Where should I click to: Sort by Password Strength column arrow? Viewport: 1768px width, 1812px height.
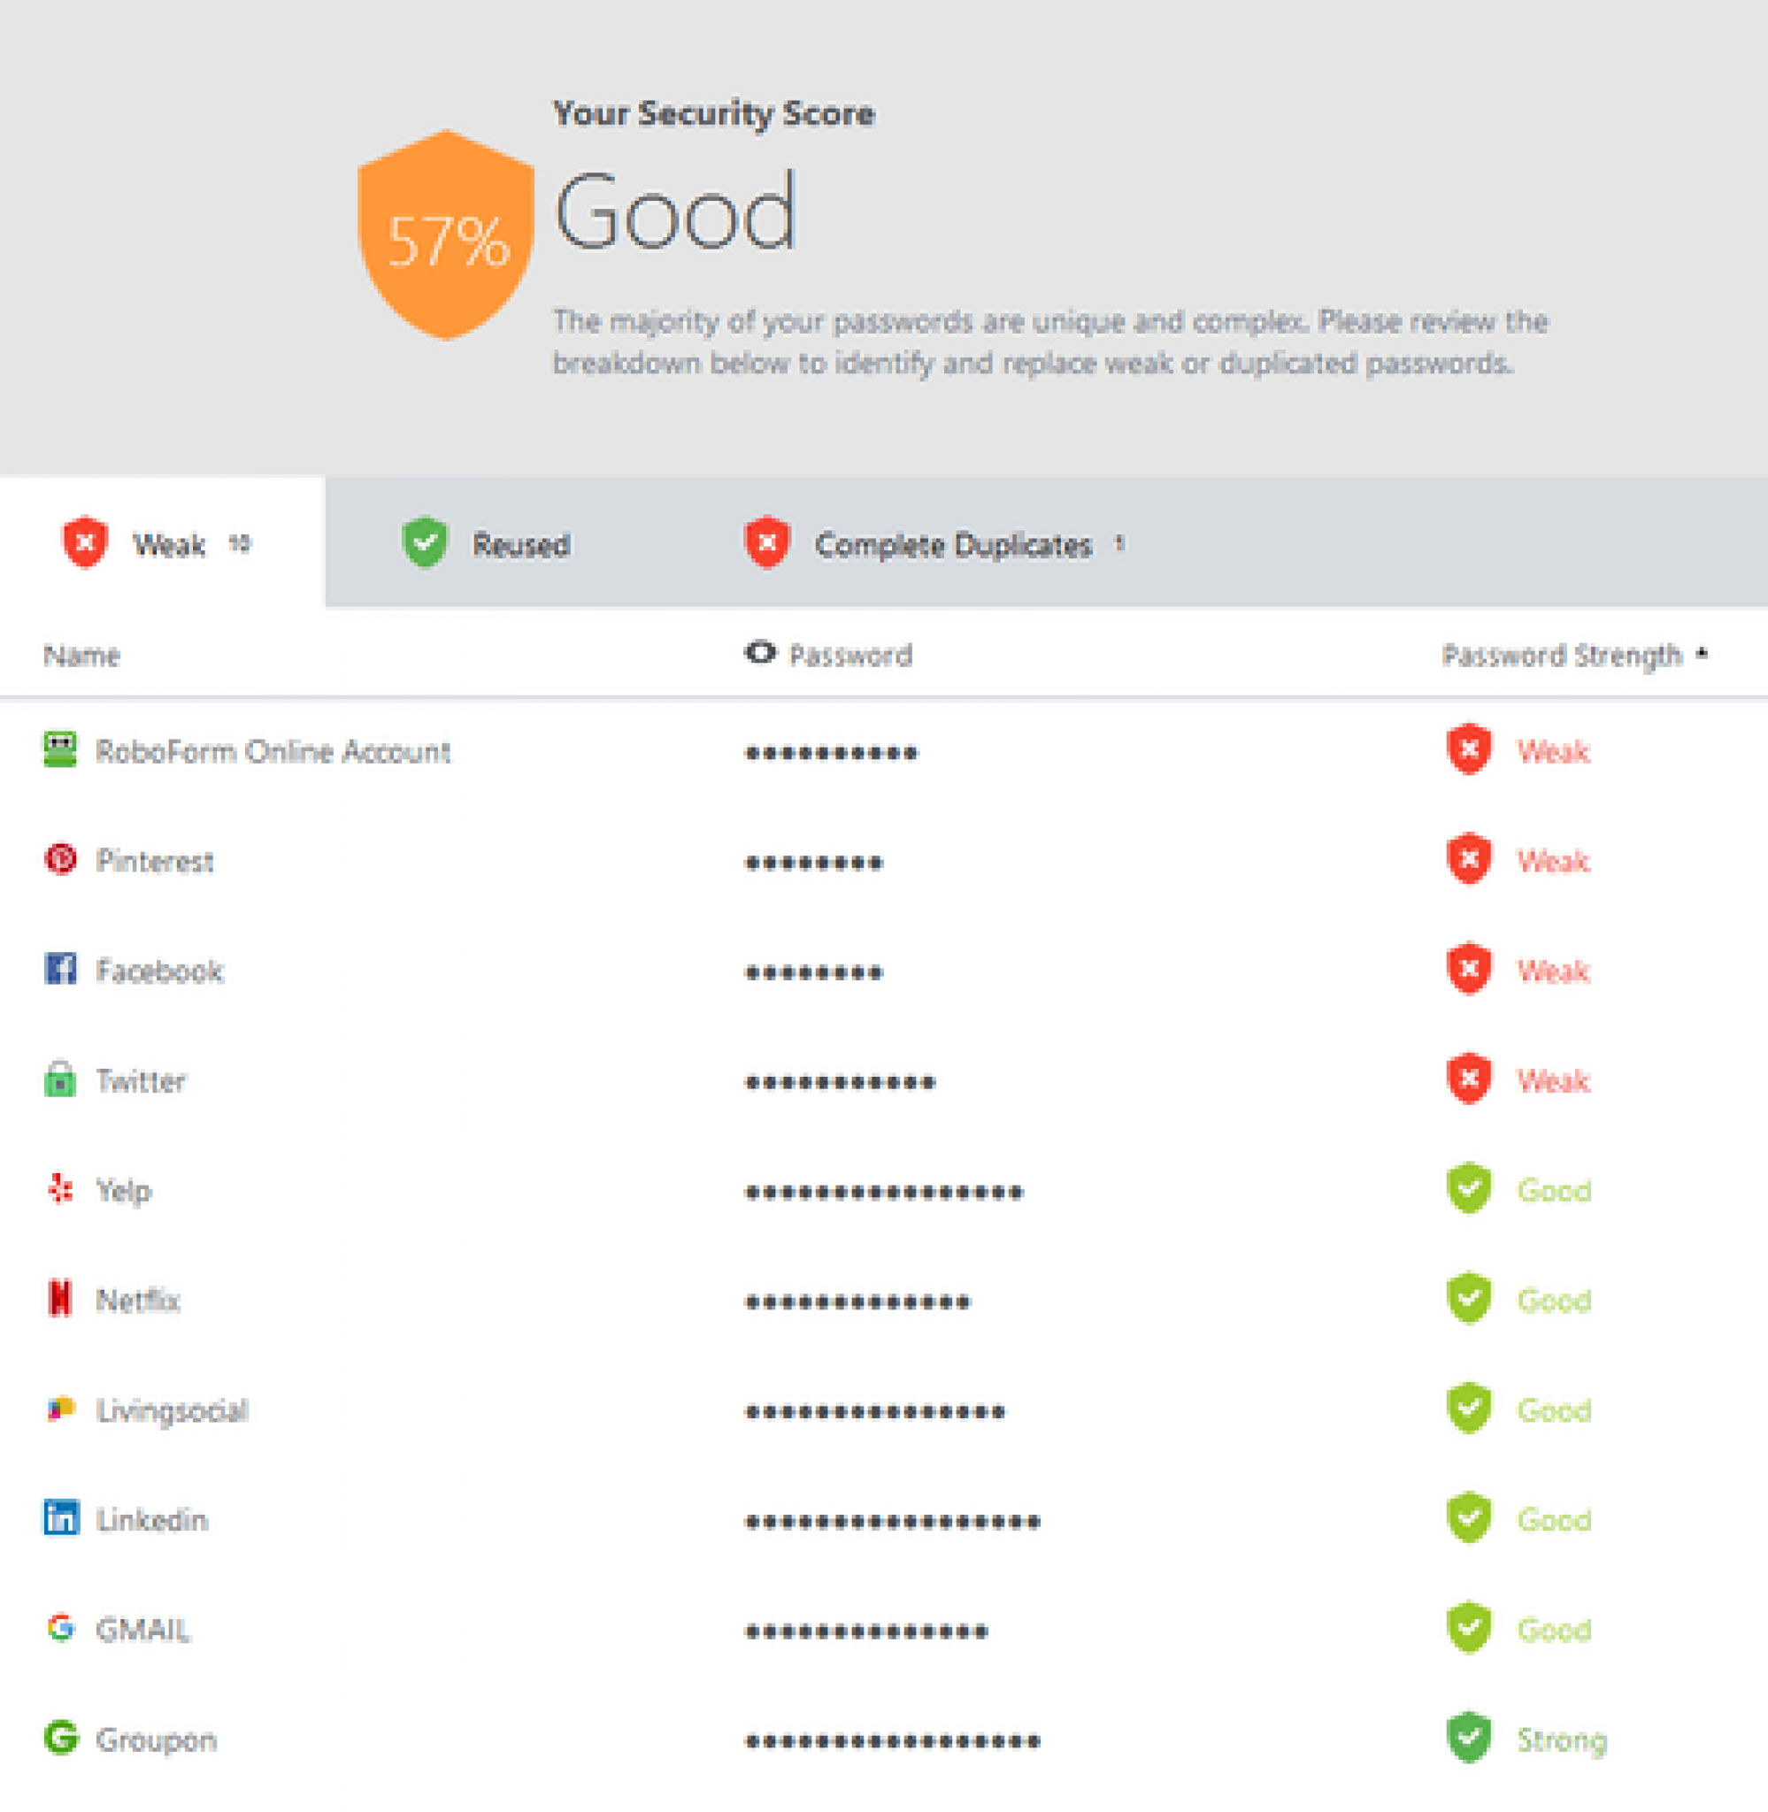1701,654
